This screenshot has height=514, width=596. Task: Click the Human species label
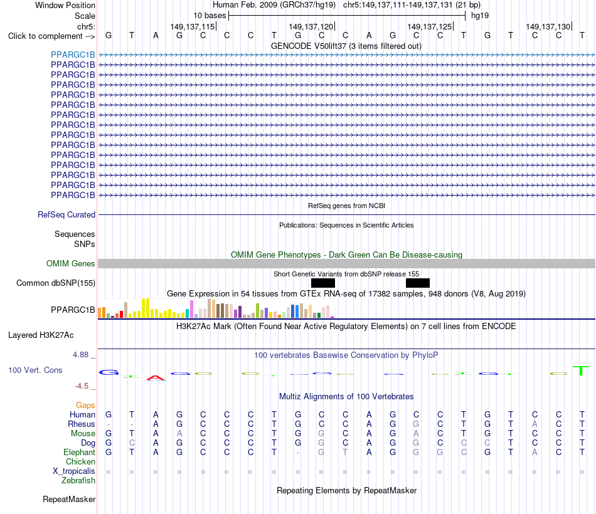(82, 414)
